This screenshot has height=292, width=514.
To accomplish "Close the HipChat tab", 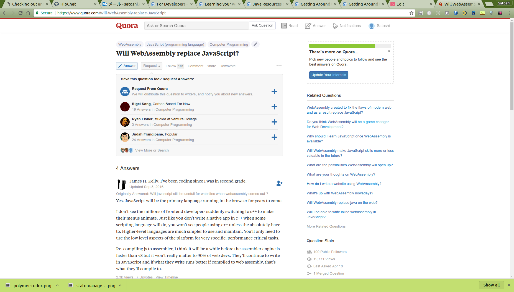I will click(95, 4).
